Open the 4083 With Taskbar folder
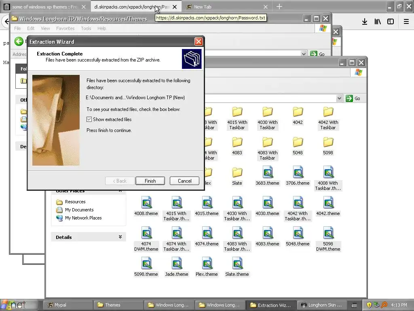Viewport: 414px width, 311px height. tap(268, 149)
